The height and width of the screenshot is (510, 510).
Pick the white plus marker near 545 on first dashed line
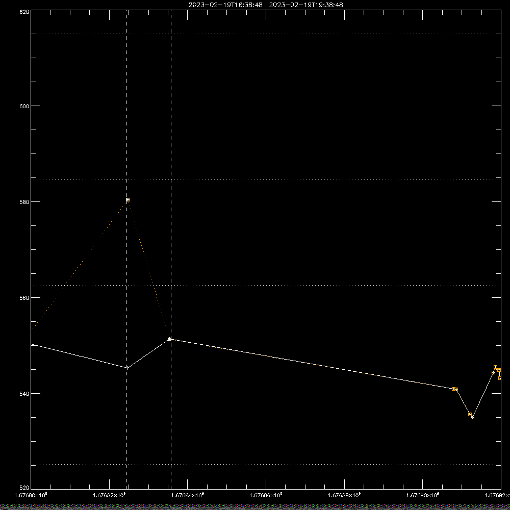(127, 368)
